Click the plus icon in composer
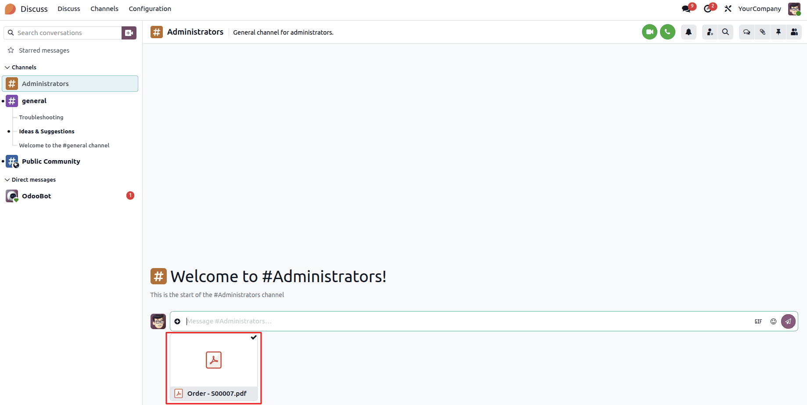 pyautogui.click(x=177, y=322)
